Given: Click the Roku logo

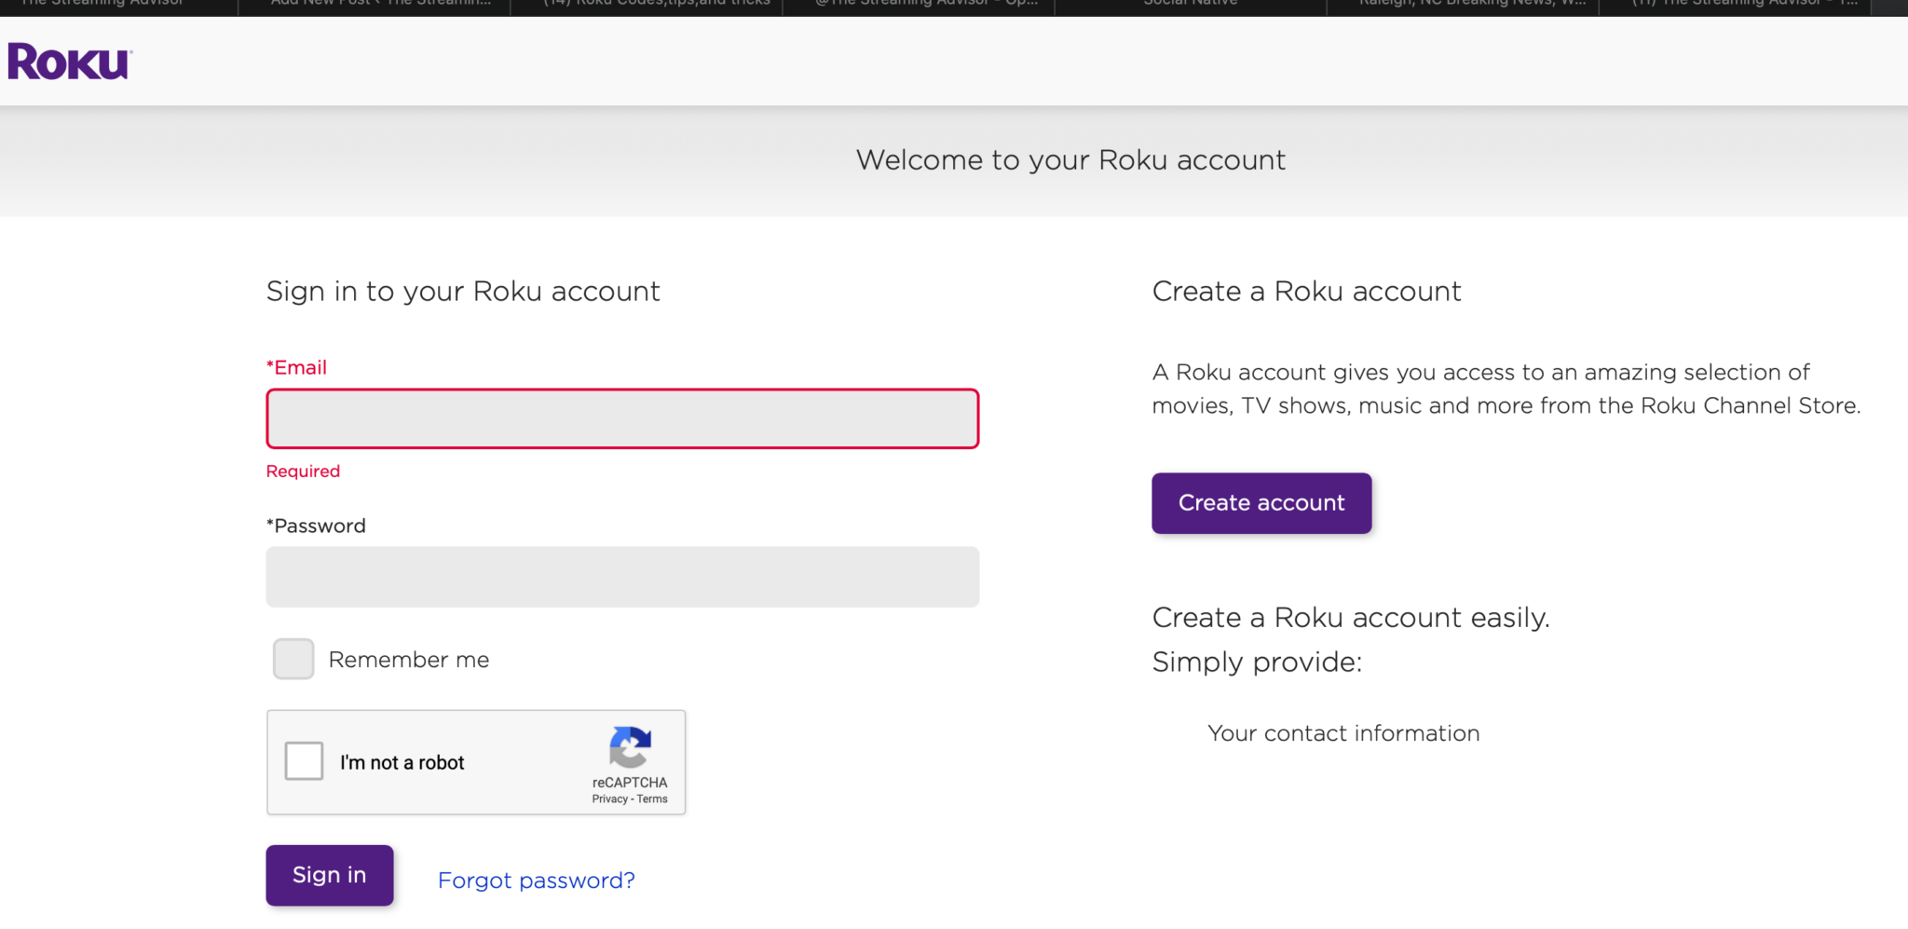Looking at the screenshot, I should pyautogui.click(x=70, y=61).
